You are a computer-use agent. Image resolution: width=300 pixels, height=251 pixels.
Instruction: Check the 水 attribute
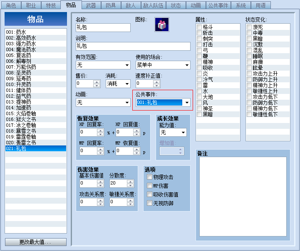click(x=199, y=91)
